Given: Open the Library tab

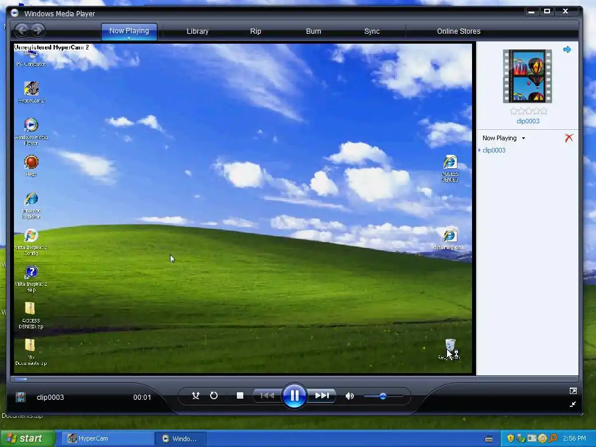Looking at the screenshot, I should (x=198, y=31).
